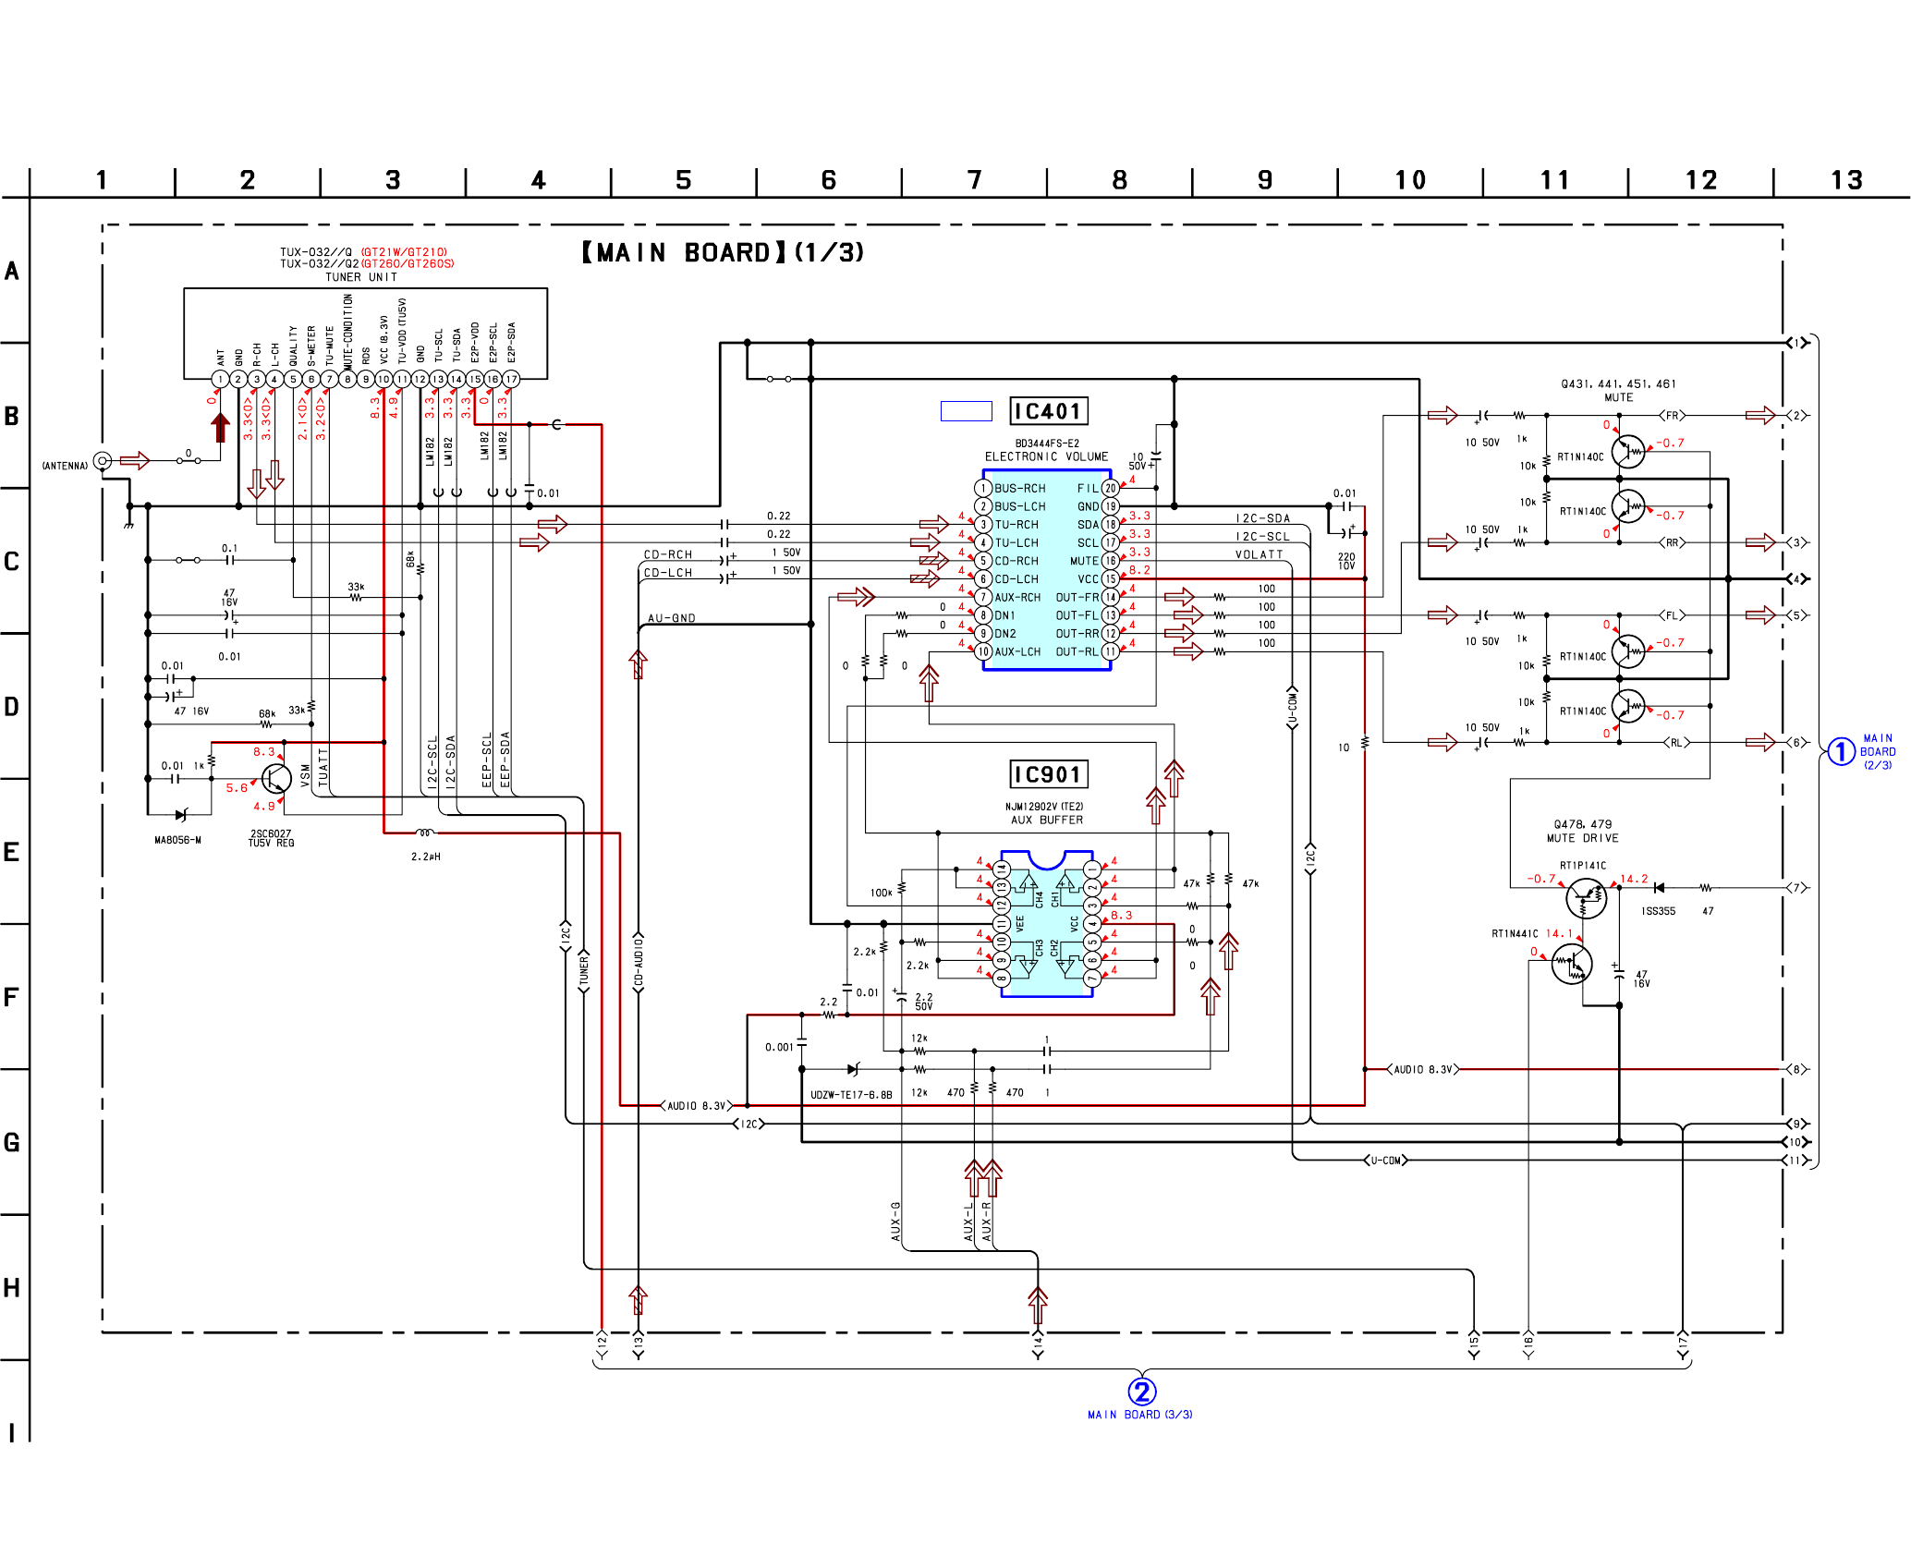Click the empty blue outlined box beside IC401

[x=966, y=411]
